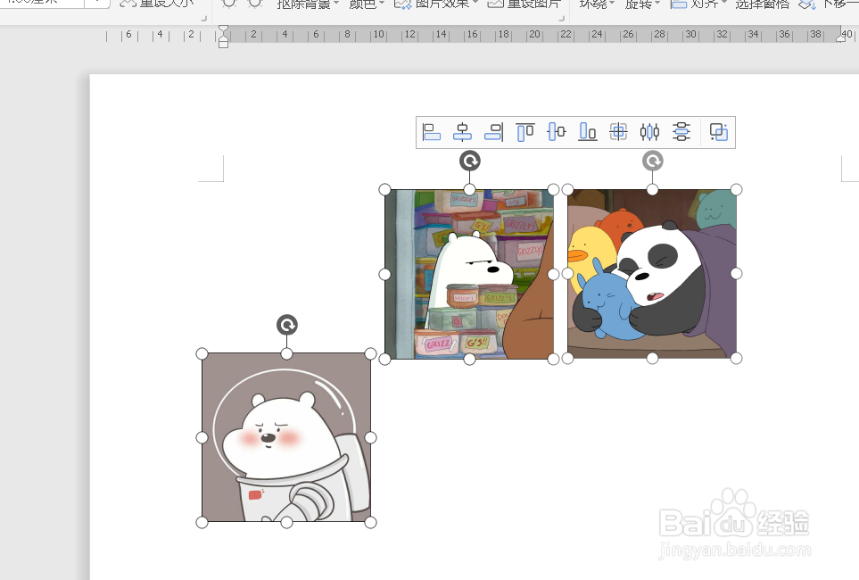Open the 抠除背景 dropdown in ribbon
Screen dimensions: 859x580
click(308, 4)
